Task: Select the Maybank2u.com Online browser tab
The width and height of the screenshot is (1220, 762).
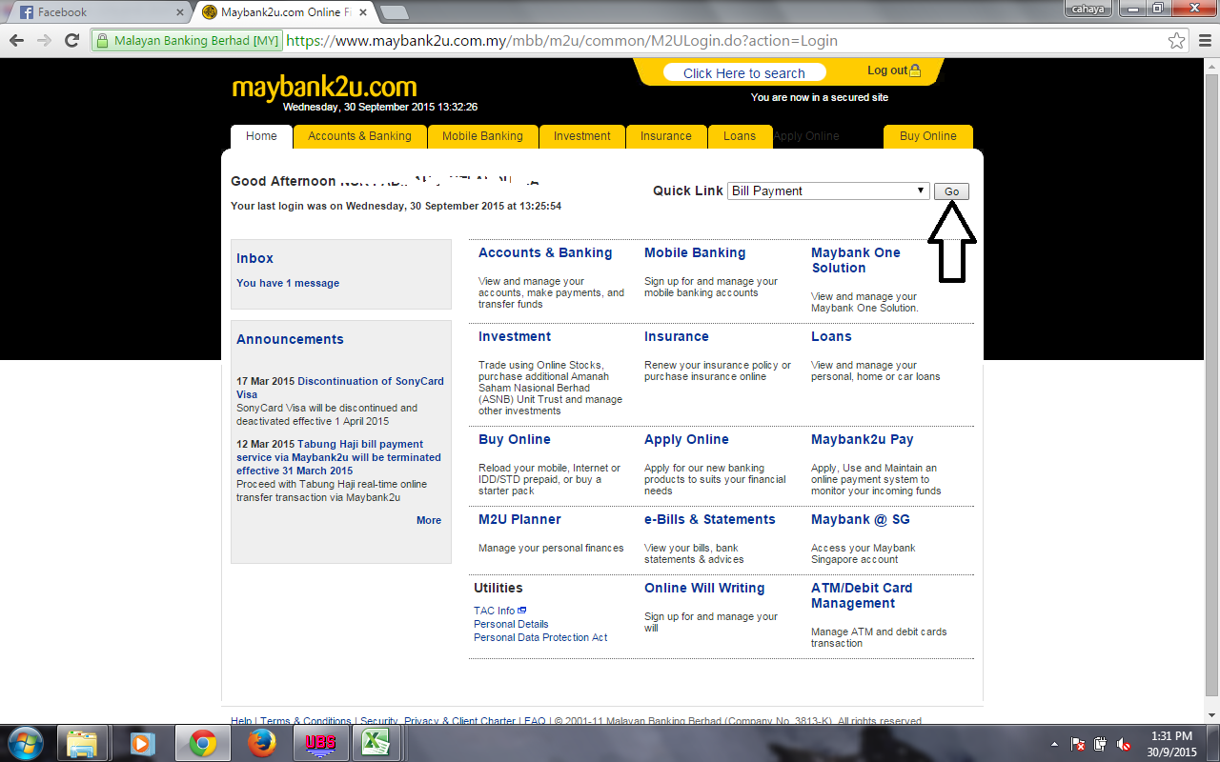Action: 285,12
